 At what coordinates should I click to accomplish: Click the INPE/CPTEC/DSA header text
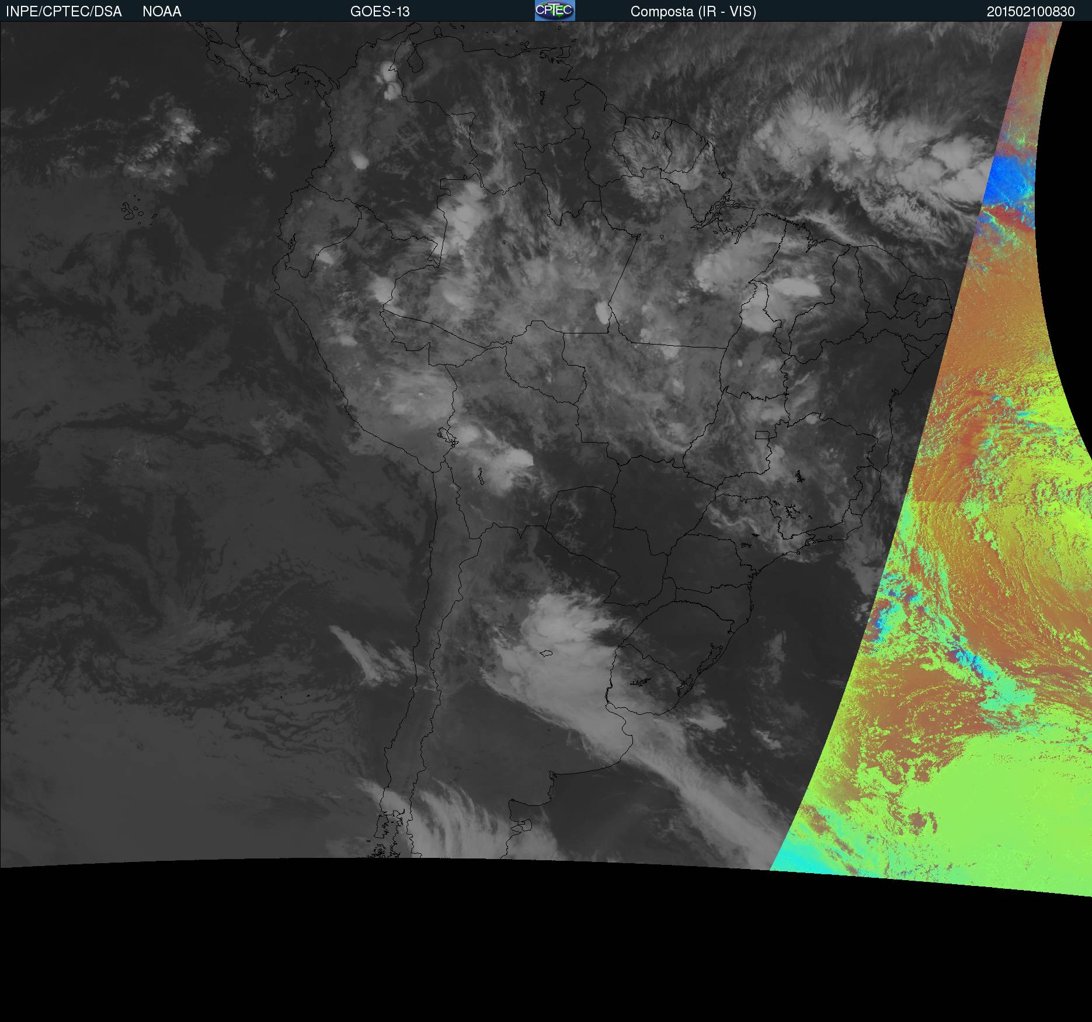tap(64, 12)
